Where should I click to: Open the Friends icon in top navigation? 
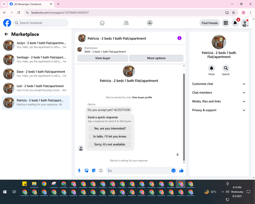click(126, 23)
